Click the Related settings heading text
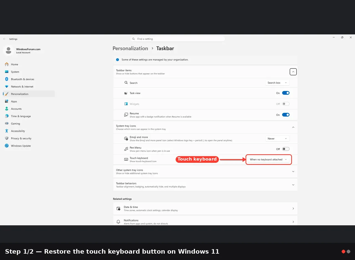The height and width of the screenshot is (260, 355). click(122, 199)
